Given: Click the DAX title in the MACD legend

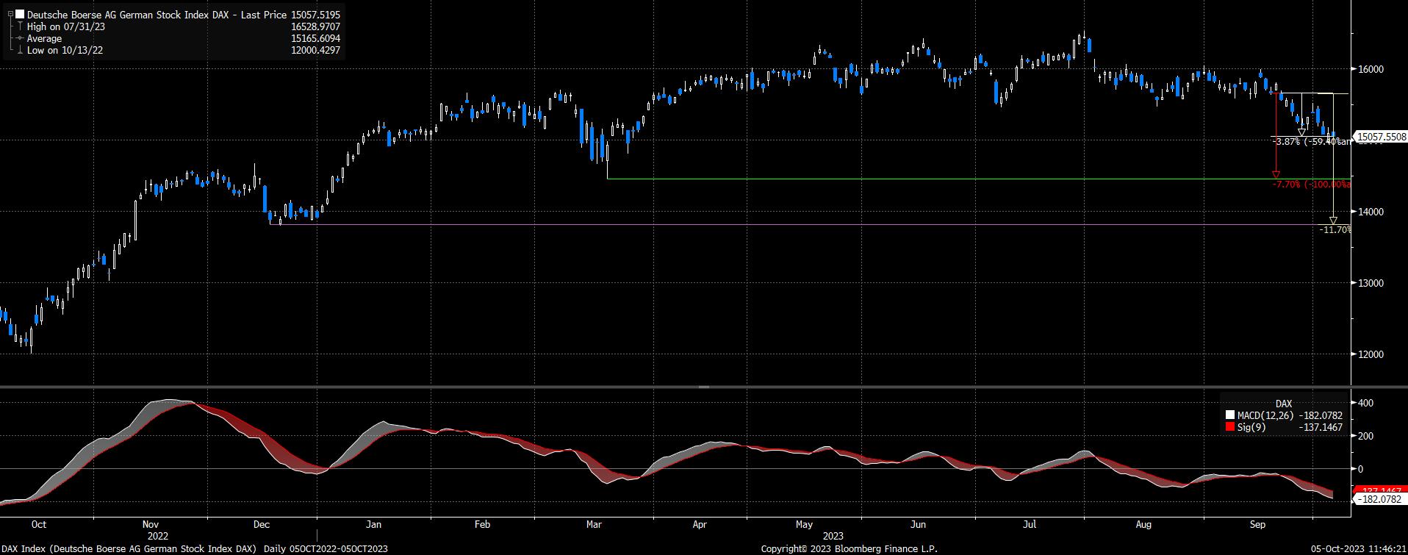Looking at the screenshot, I should 1283,404.
